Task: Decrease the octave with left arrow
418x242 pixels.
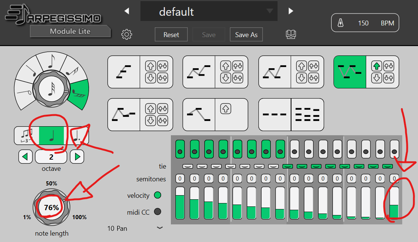Action: click(25, 157)
